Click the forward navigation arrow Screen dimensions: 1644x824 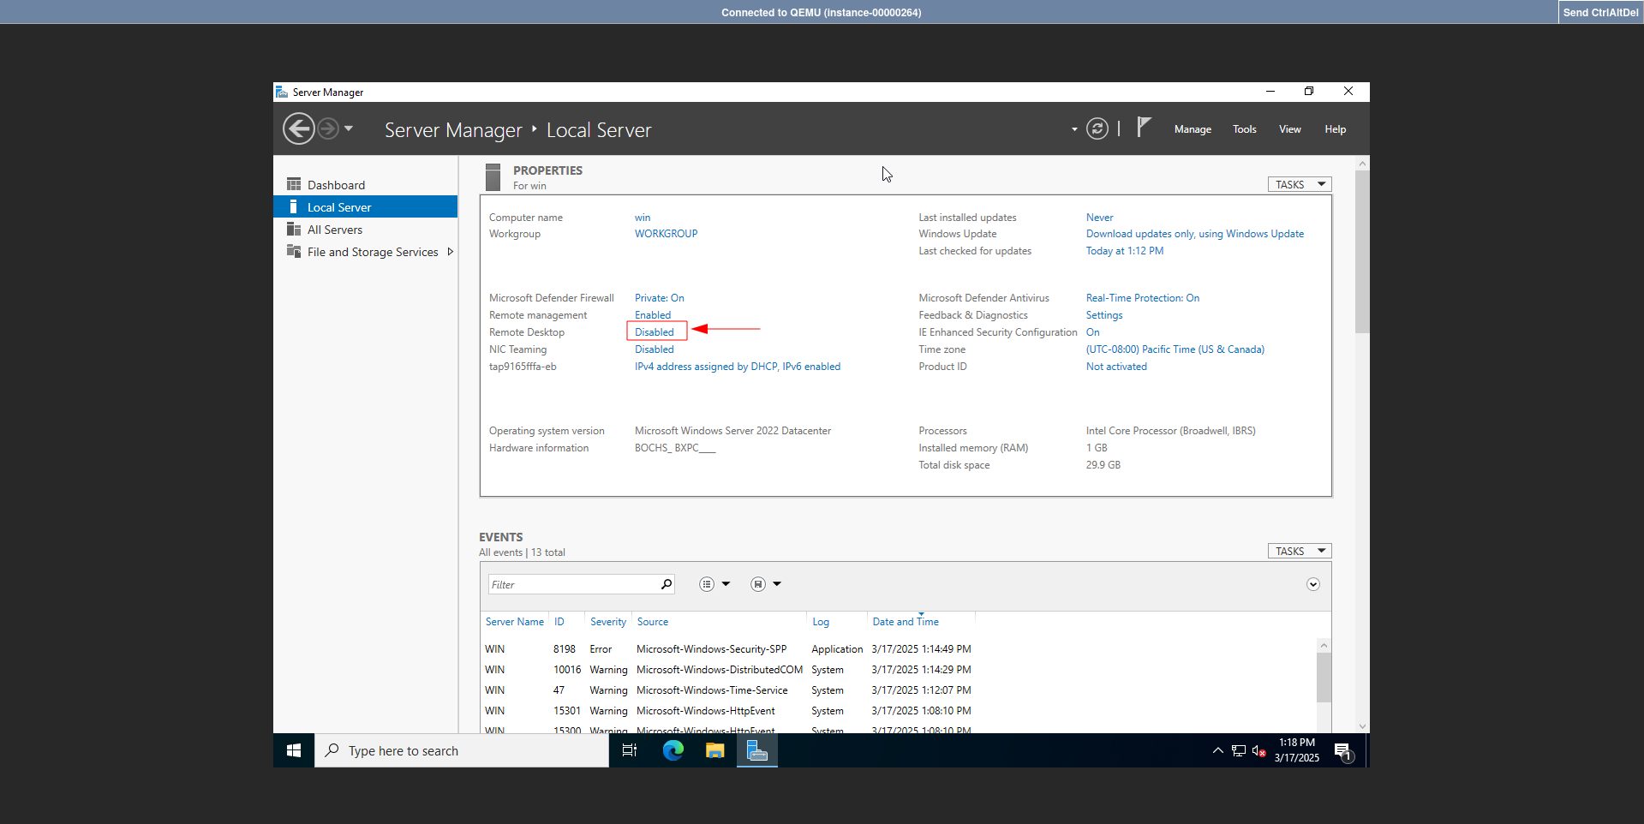click(328, 129)
